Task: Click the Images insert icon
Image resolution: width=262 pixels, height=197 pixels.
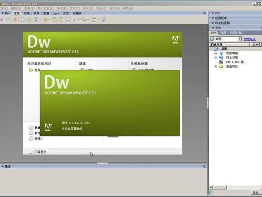Action: coord(36,20)
